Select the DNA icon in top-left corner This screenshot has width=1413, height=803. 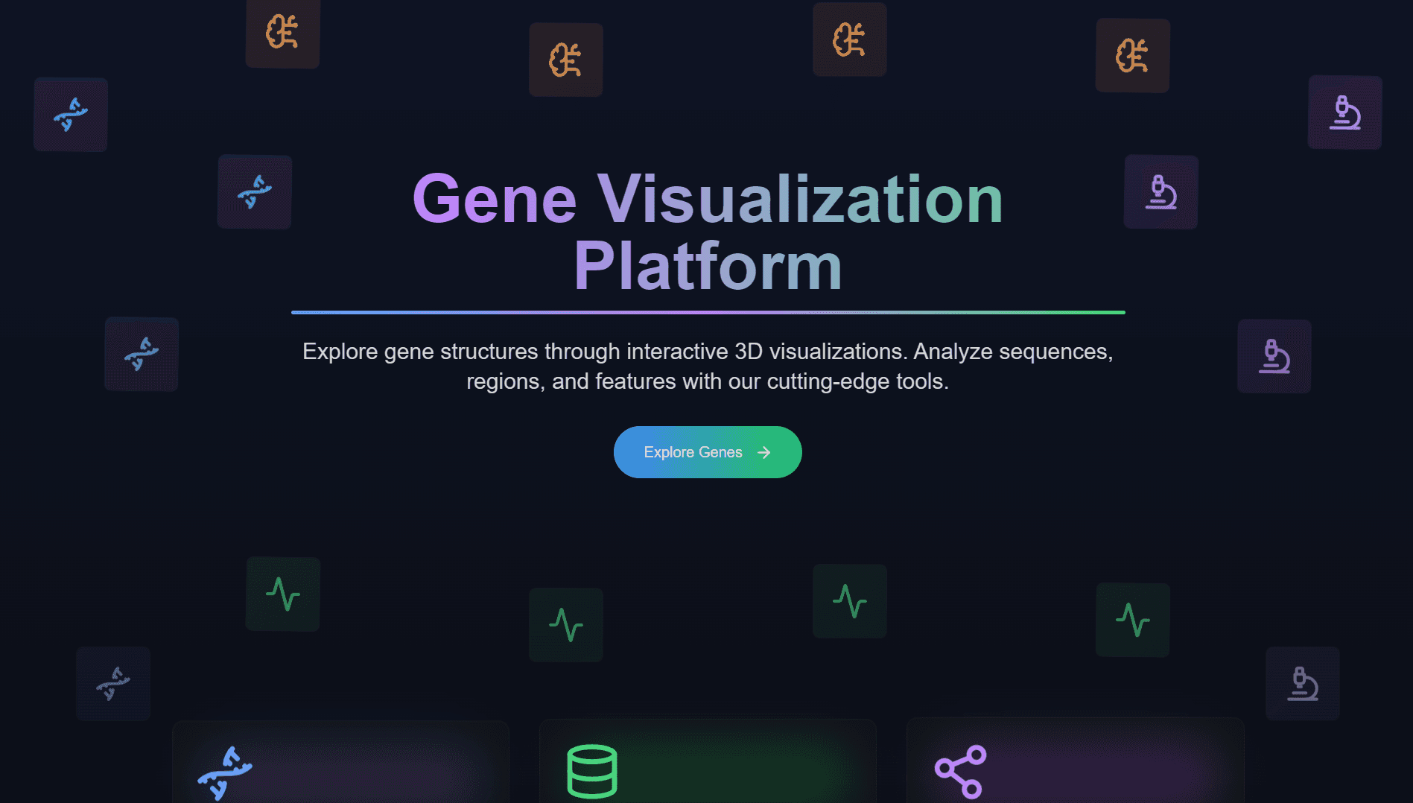[x=71, y=115]
